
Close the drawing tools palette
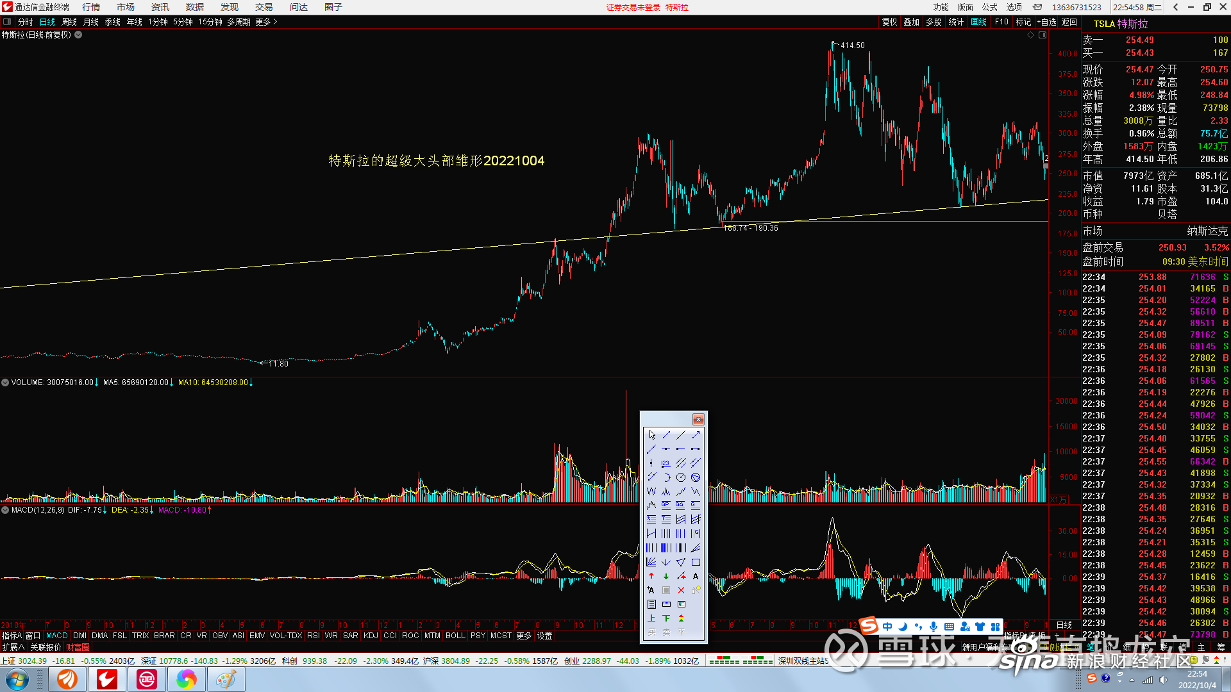(698, 419)
